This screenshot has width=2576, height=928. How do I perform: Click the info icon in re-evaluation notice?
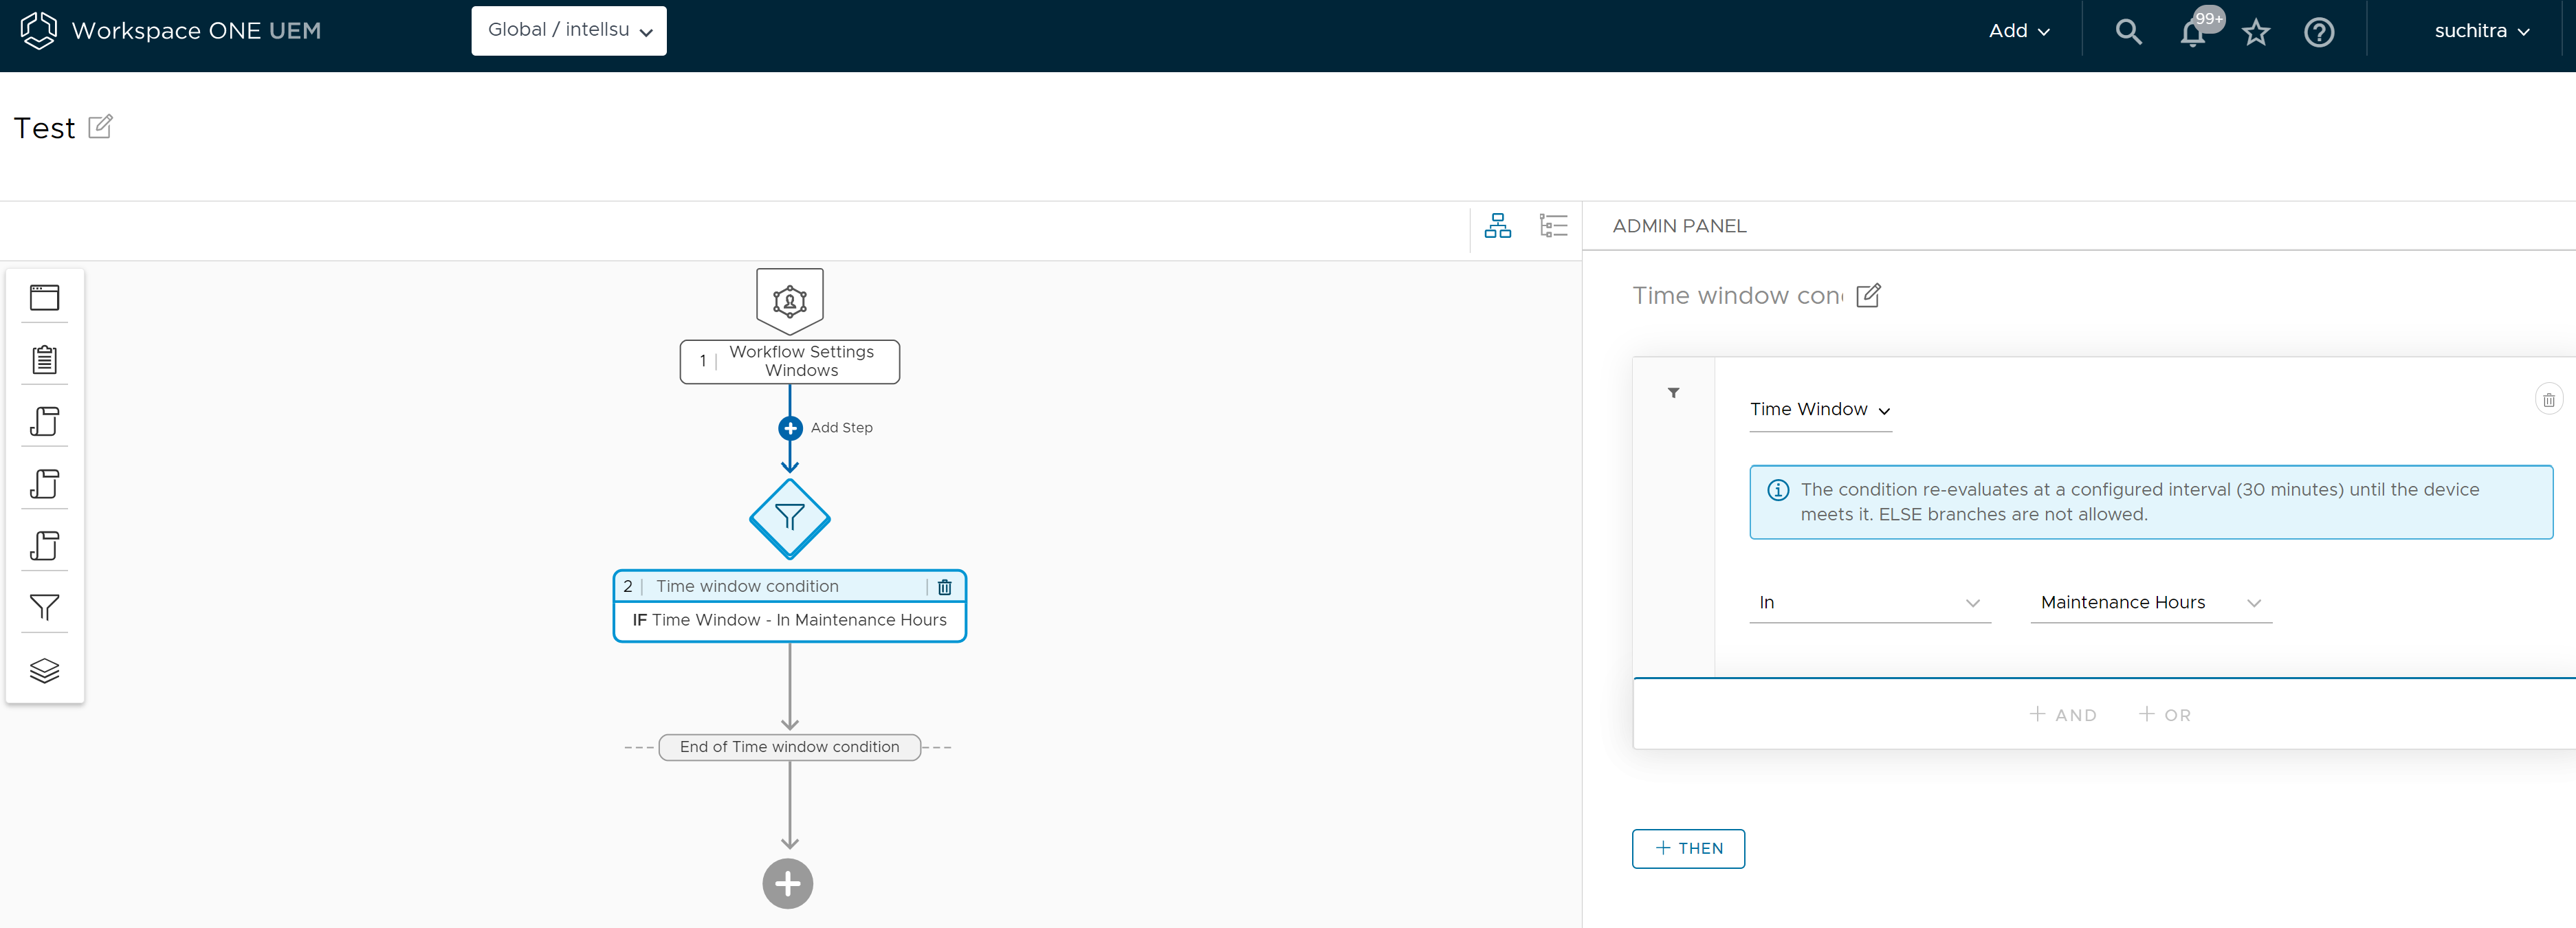pos(1777,490)
